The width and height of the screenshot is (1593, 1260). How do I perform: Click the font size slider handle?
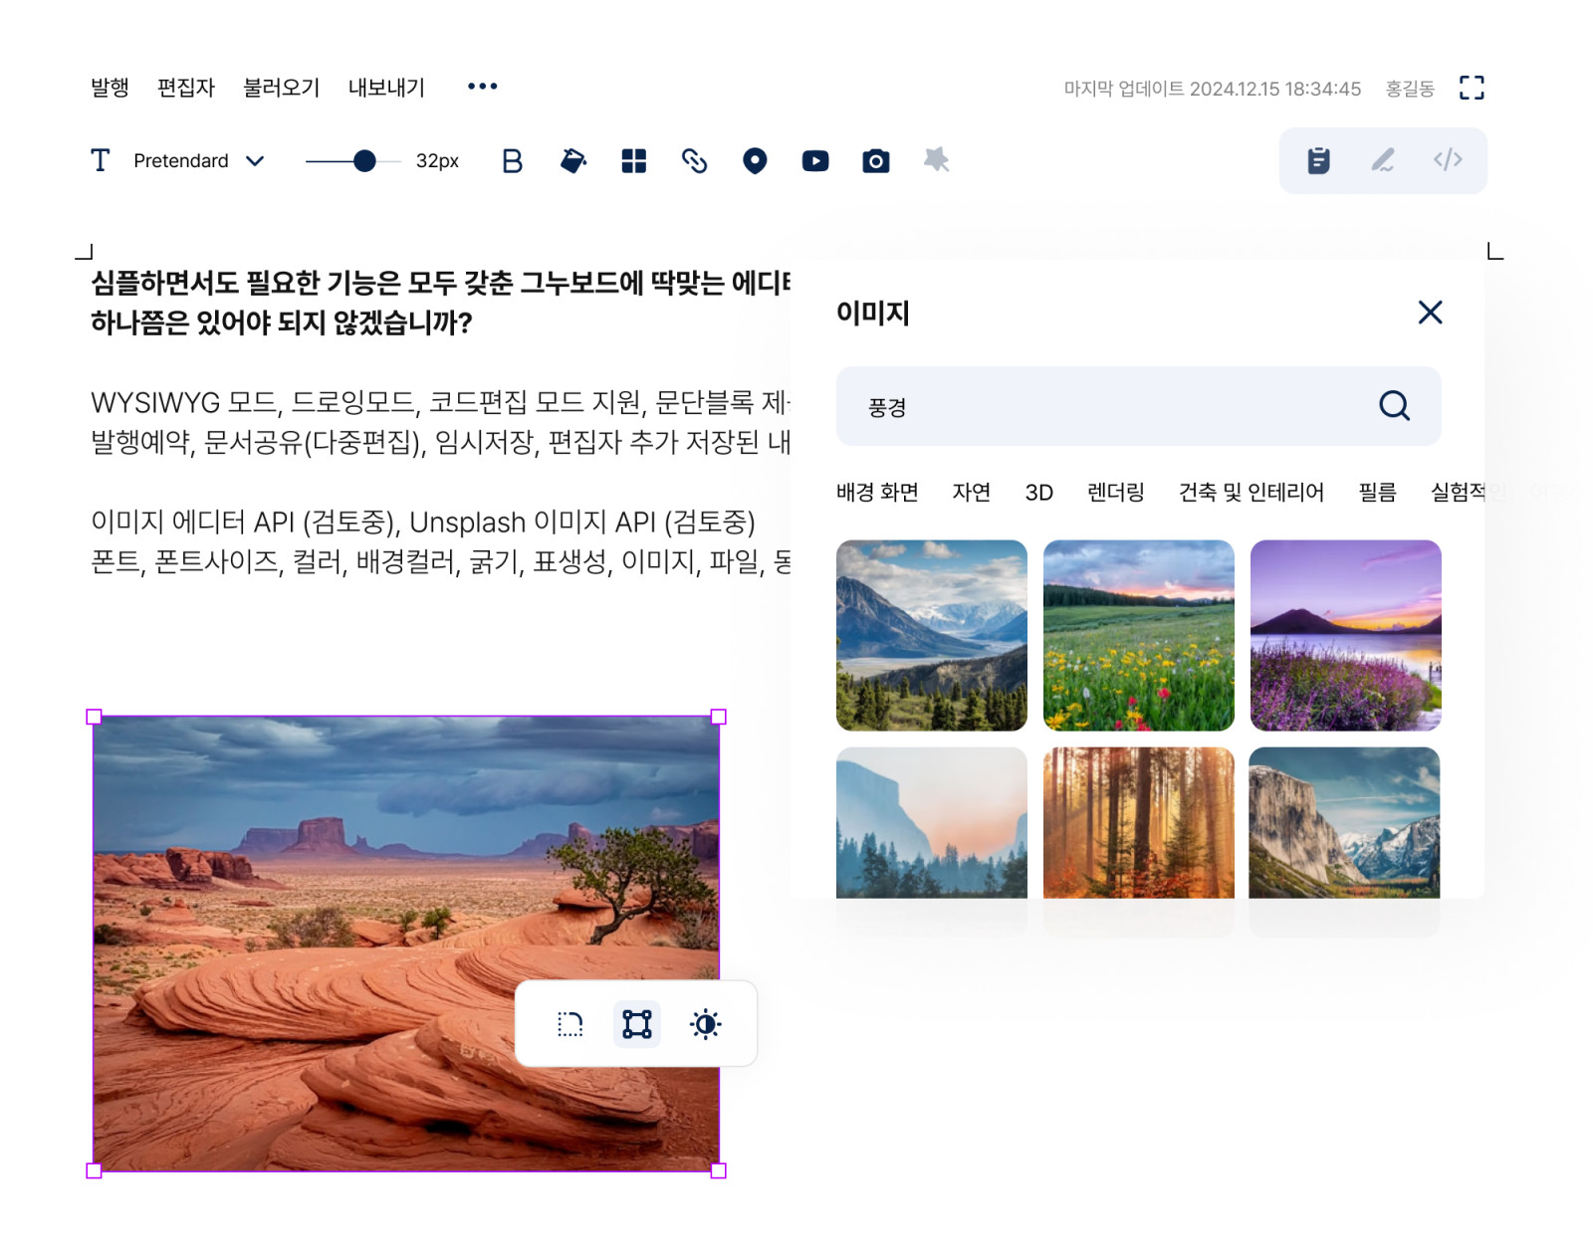364,161
